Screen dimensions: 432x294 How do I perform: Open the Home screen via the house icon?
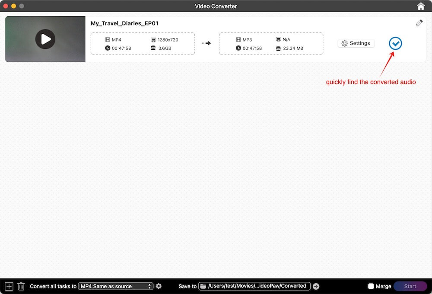(x=421, y=6)
